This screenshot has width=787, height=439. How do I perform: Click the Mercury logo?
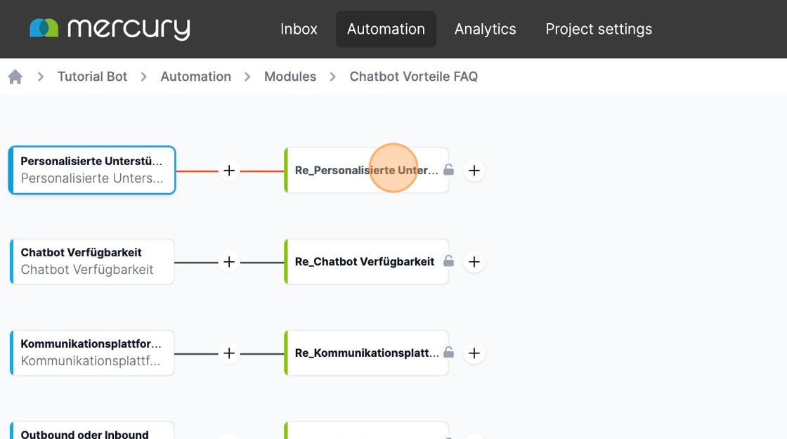110,29
